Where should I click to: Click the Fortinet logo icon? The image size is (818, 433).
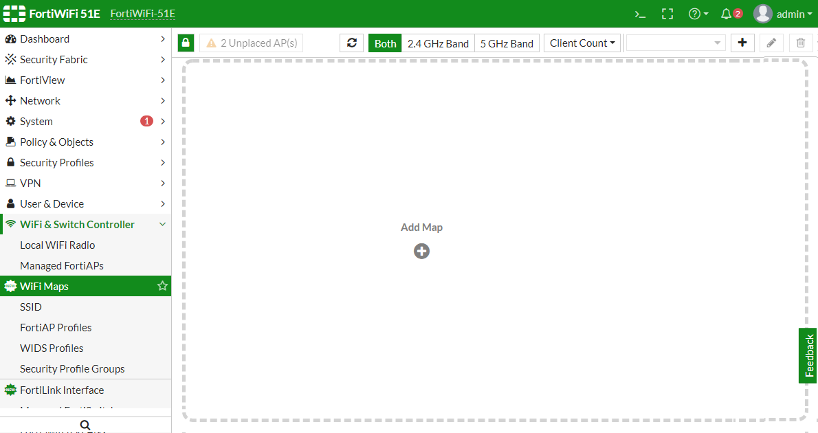pyautogui.click(x=14, y=14)
